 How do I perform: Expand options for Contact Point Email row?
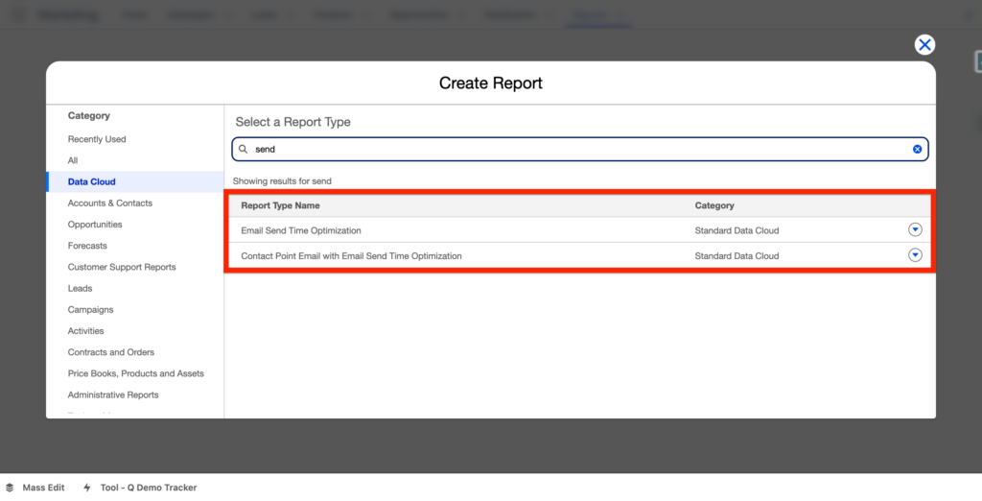coord(915,255)
